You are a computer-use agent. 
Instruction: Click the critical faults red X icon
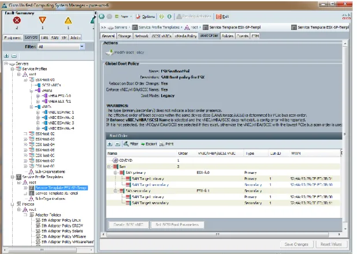coord(17,20)
